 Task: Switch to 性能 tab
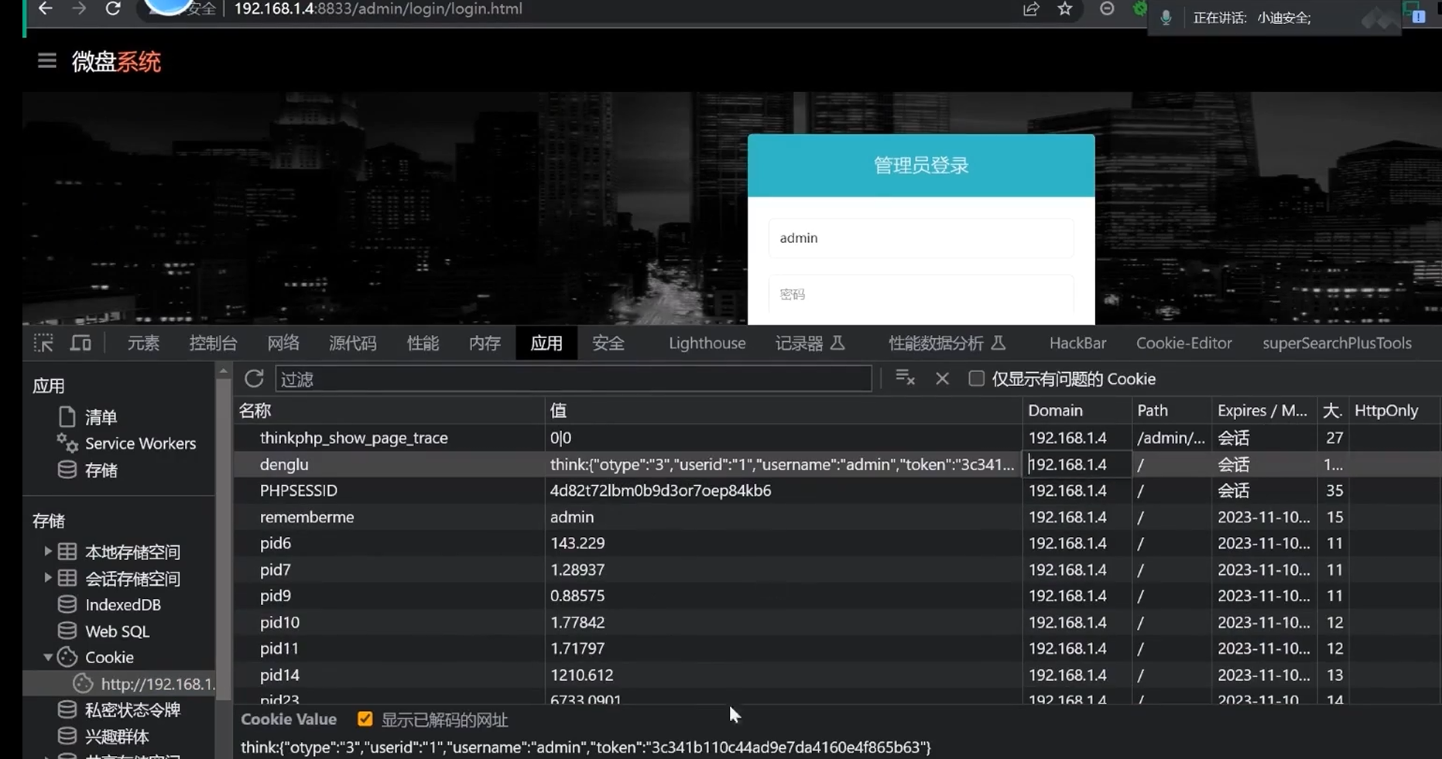[423, 343]
